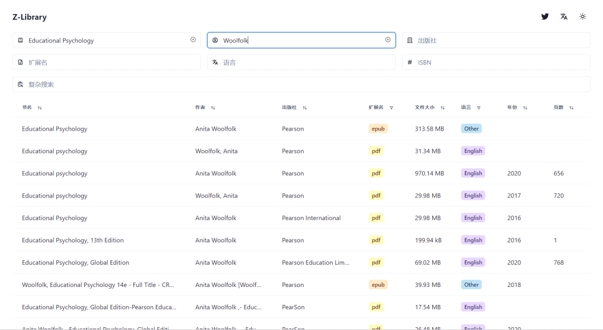Screen dimensions: 603x330
Task: Click Other tag in 313.58 MB row
Action: coord(471,128)
